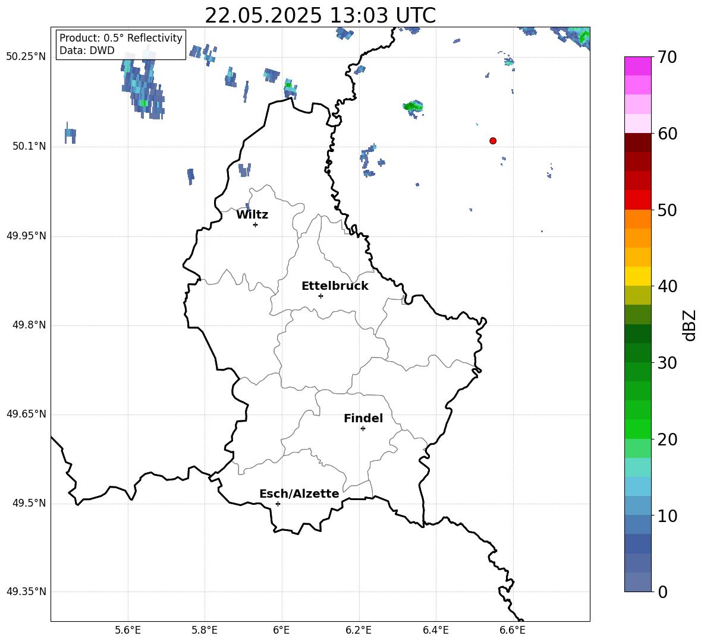This screenshot has width=704, height=642.
Task: Click the Findel label
Action: tap(363, 419)
